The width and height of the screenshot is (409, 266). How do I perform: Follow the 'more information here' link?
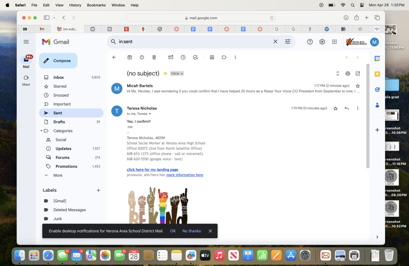pos(185,175)
